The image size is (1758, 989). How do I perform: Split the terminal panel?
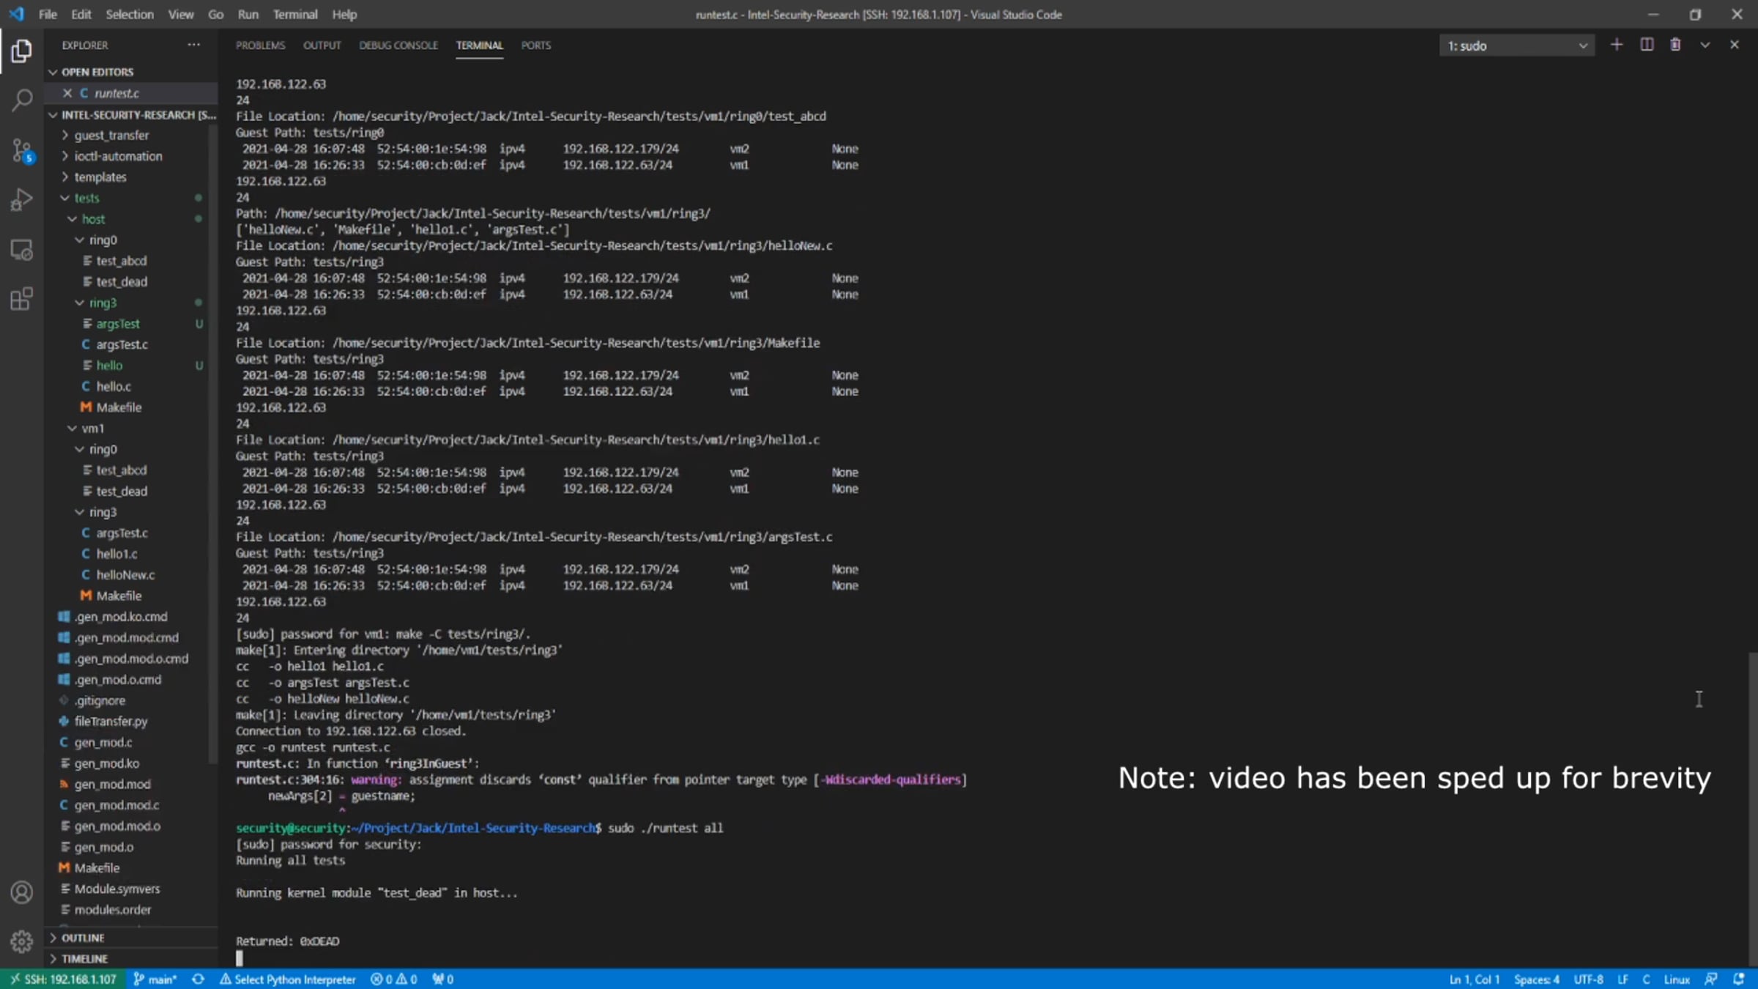[1647, 45]
